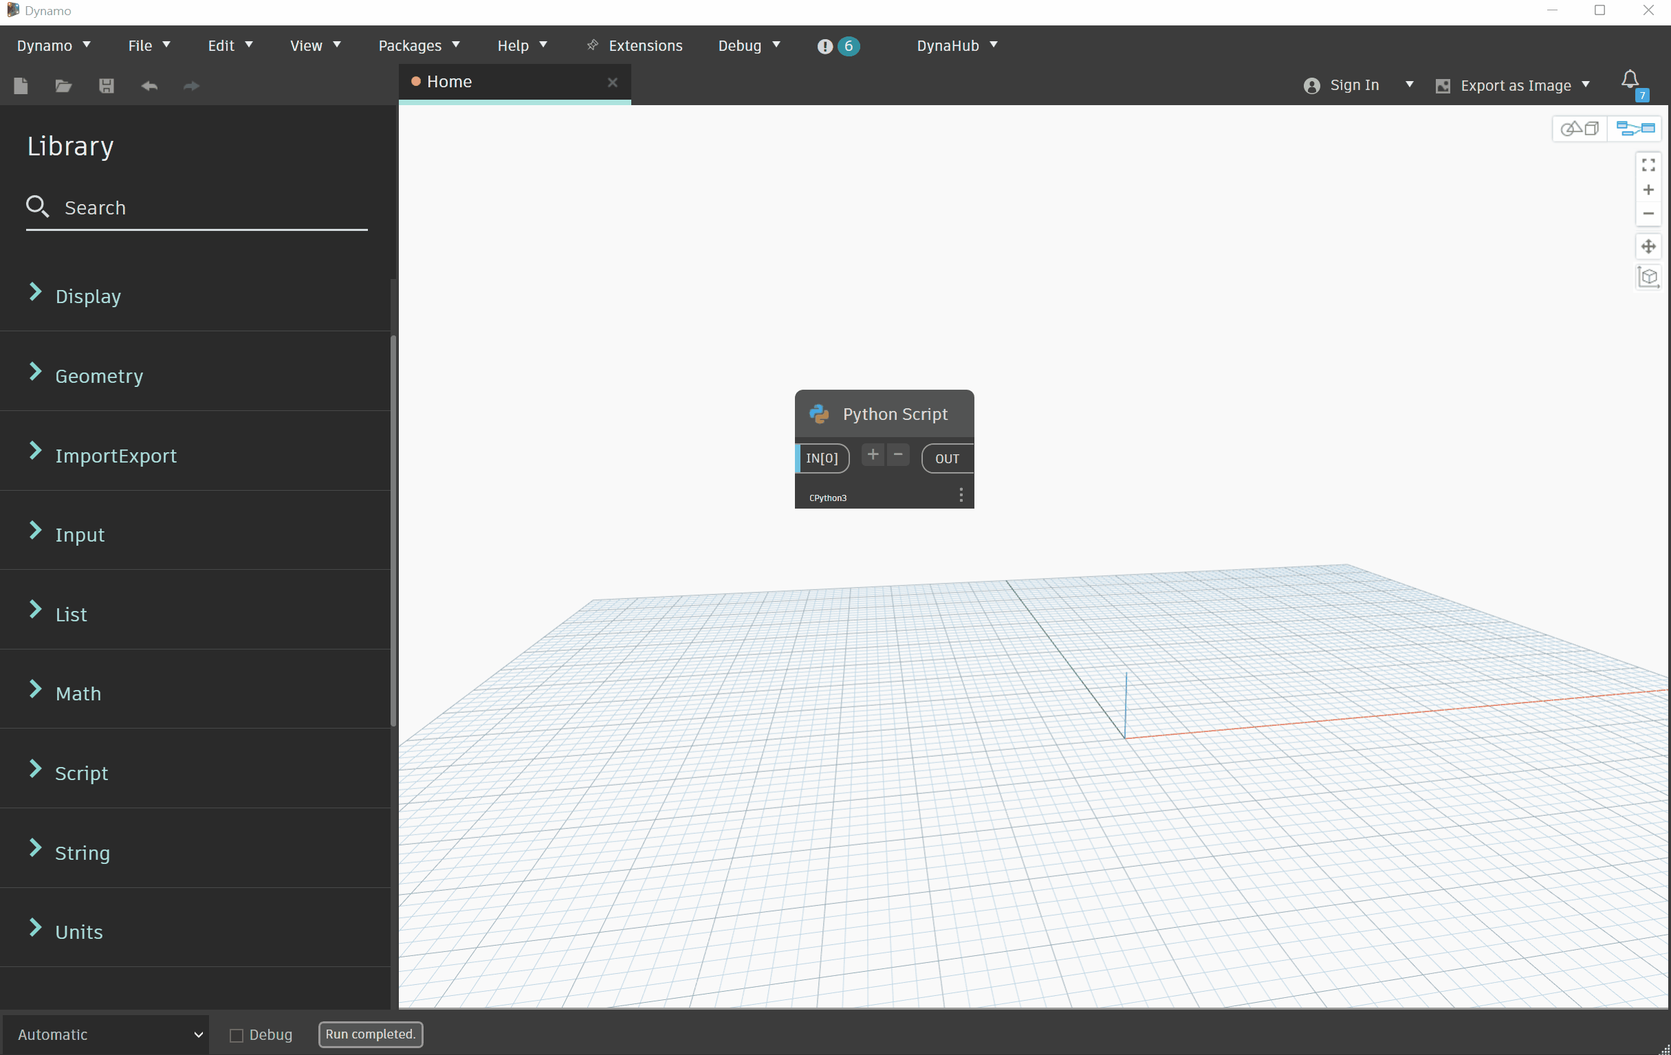1671x1055 pixels.
Task: Open the notifications bell icon
Action: pos(1630,80)
